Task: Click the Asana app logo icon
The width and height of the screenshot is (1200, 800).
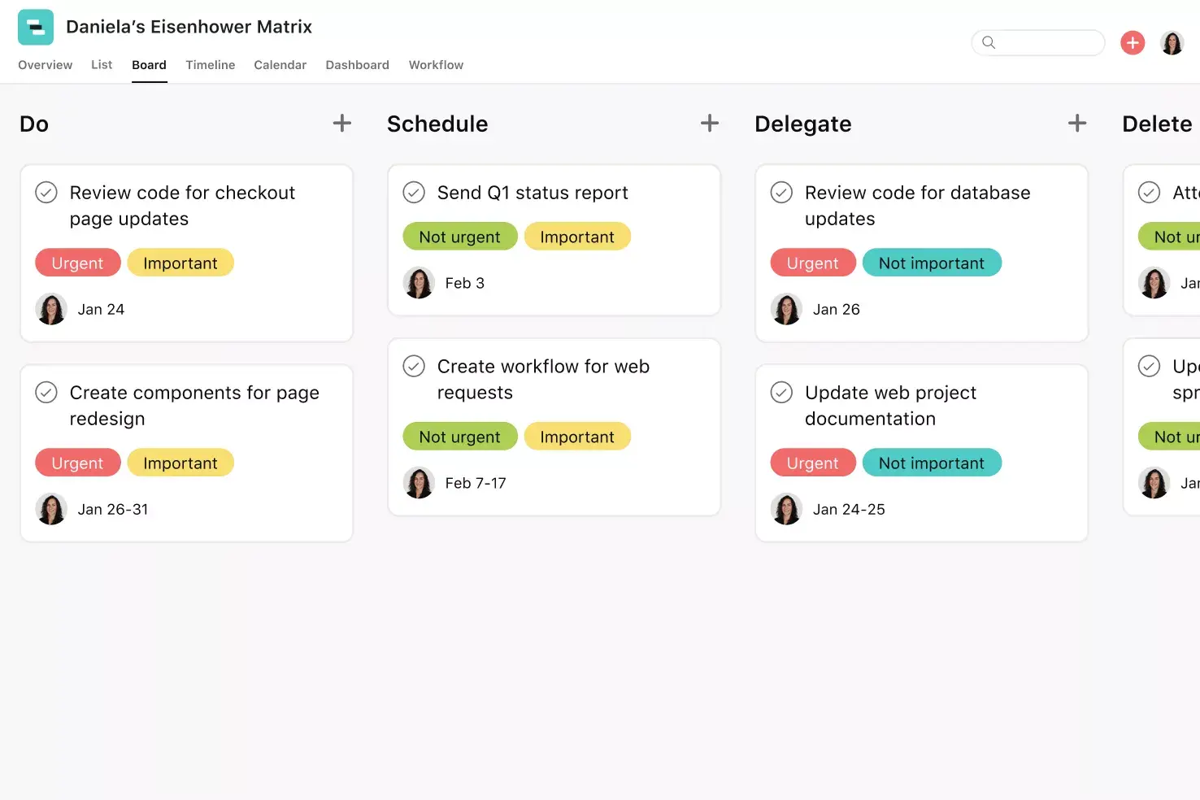Action: [x=35, y=26]
